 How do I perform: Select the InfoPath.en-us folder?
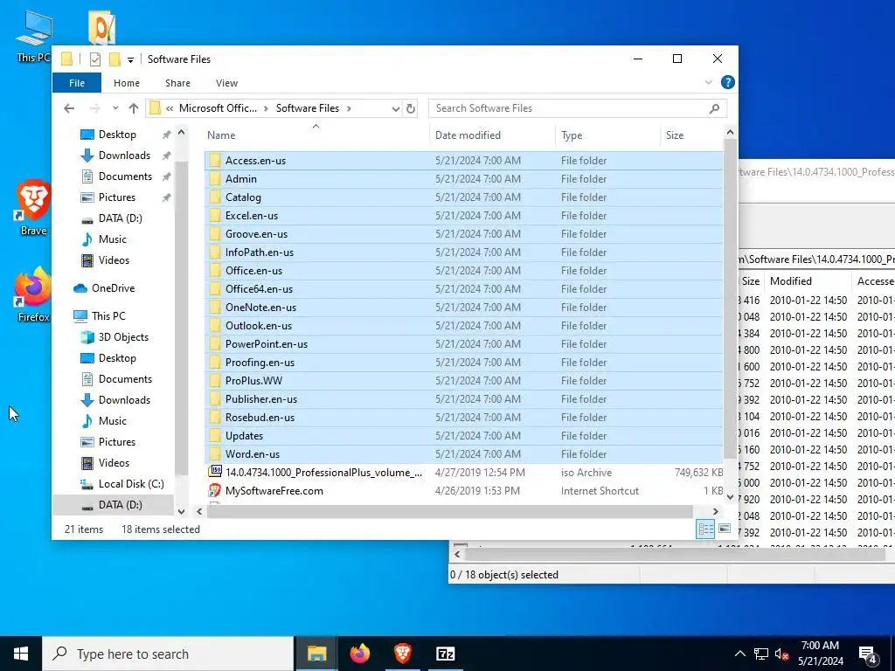463,252
